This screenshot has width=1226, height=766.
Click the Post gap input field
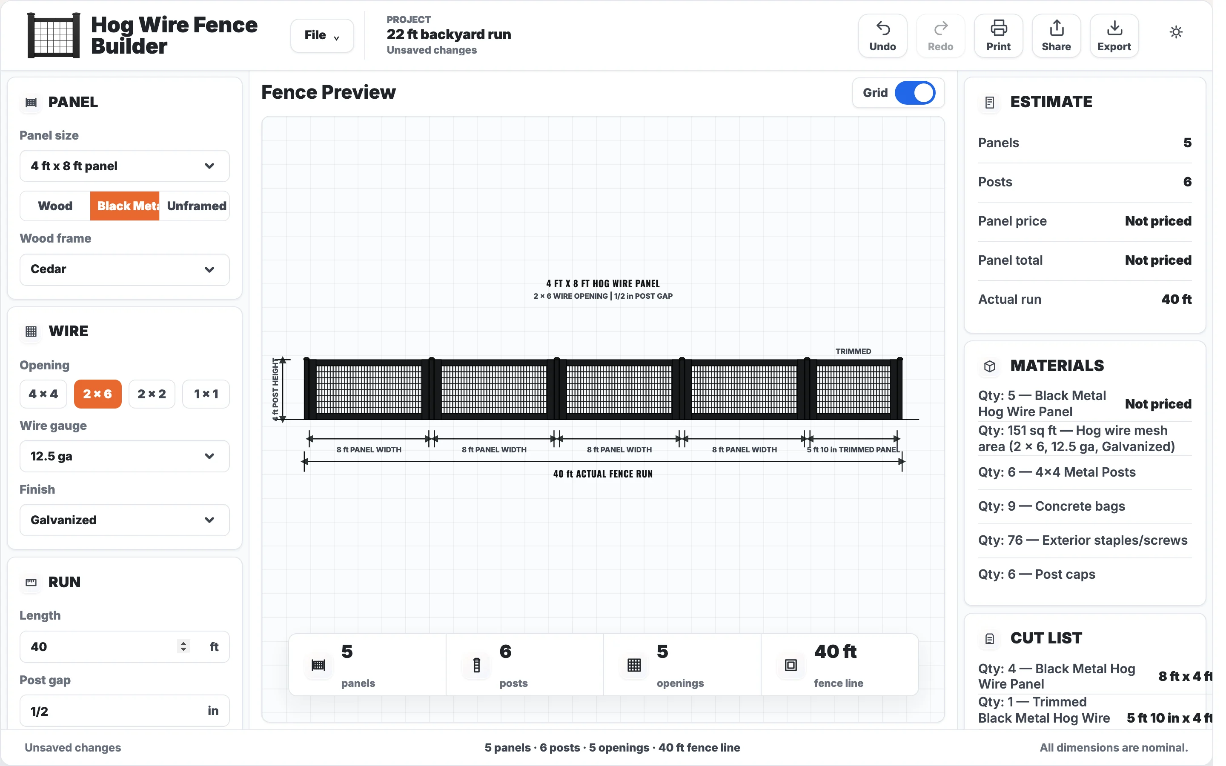[x=124, y=711]
